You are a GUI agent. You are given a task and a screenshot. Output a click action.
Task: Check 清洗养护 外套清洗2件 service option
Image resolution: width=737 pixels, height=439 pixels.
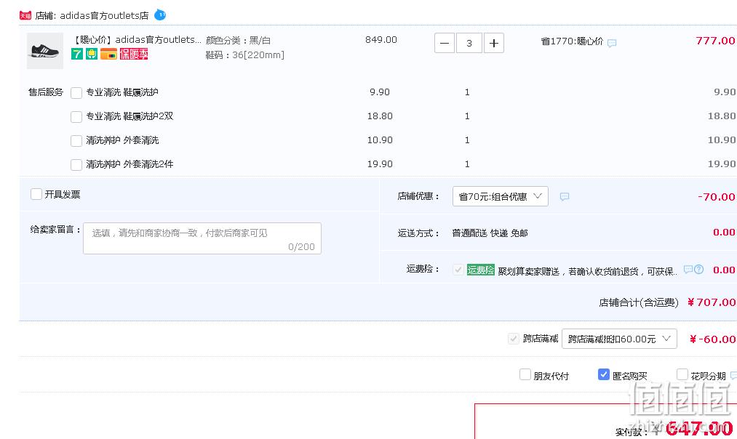click(x=76, y=164)
